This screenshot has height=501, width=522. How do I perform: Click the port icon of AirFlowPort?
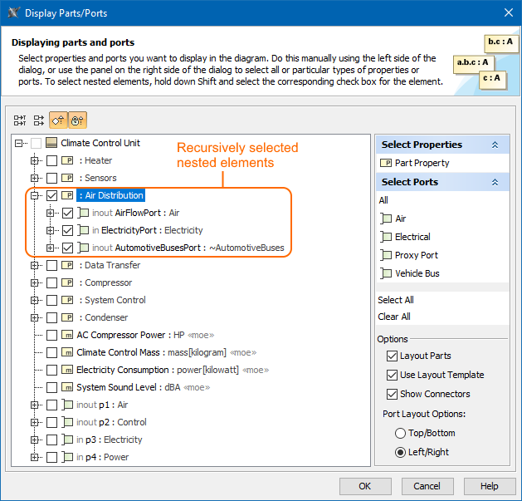pyautogui.click(x=83, y=213)
